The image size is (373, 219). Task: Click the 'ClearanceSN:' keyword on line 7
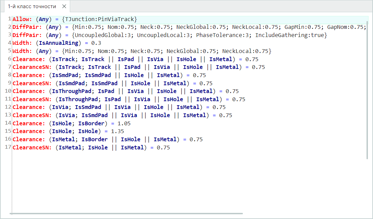tap(32, 67)
